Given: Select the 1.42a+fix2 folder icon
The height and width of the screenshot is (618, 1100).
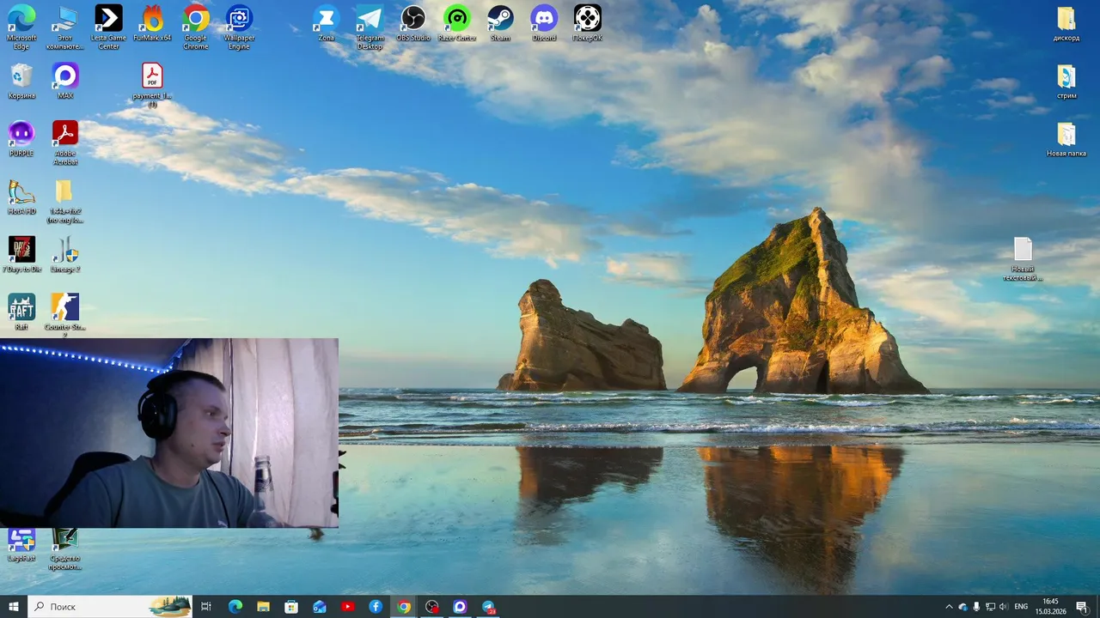Looking at the screenshot, I should tap(64, 201).
